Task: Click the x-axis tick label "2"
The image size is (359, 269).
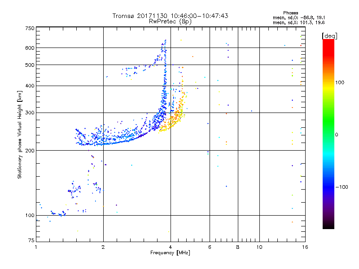Action: [103, 247]
